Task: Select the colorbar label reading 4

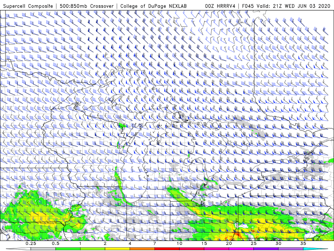Action: click(130, 243)
